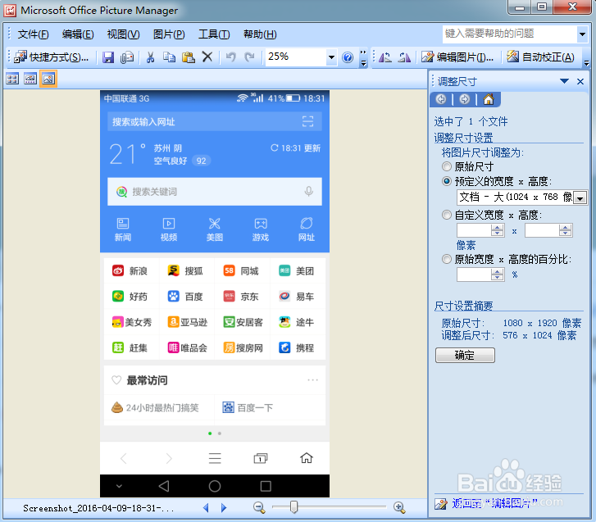Image resolution: width=596 pixels, height=522 pixels.
Task: Click the Paste clipboard icon
Action: (x=189, y=57)
